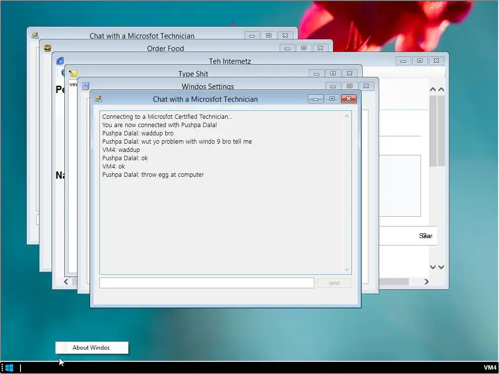
Task: Click chat line 'VM4: ok'
Action: [114, 167]
